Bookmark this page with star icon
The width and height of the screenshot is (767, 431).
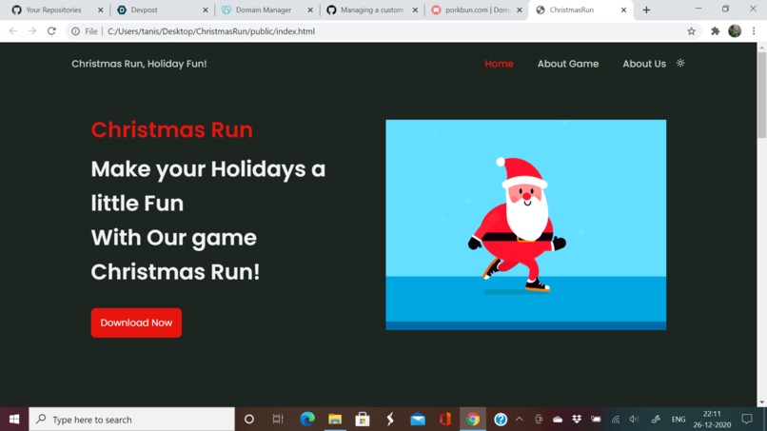691,31
